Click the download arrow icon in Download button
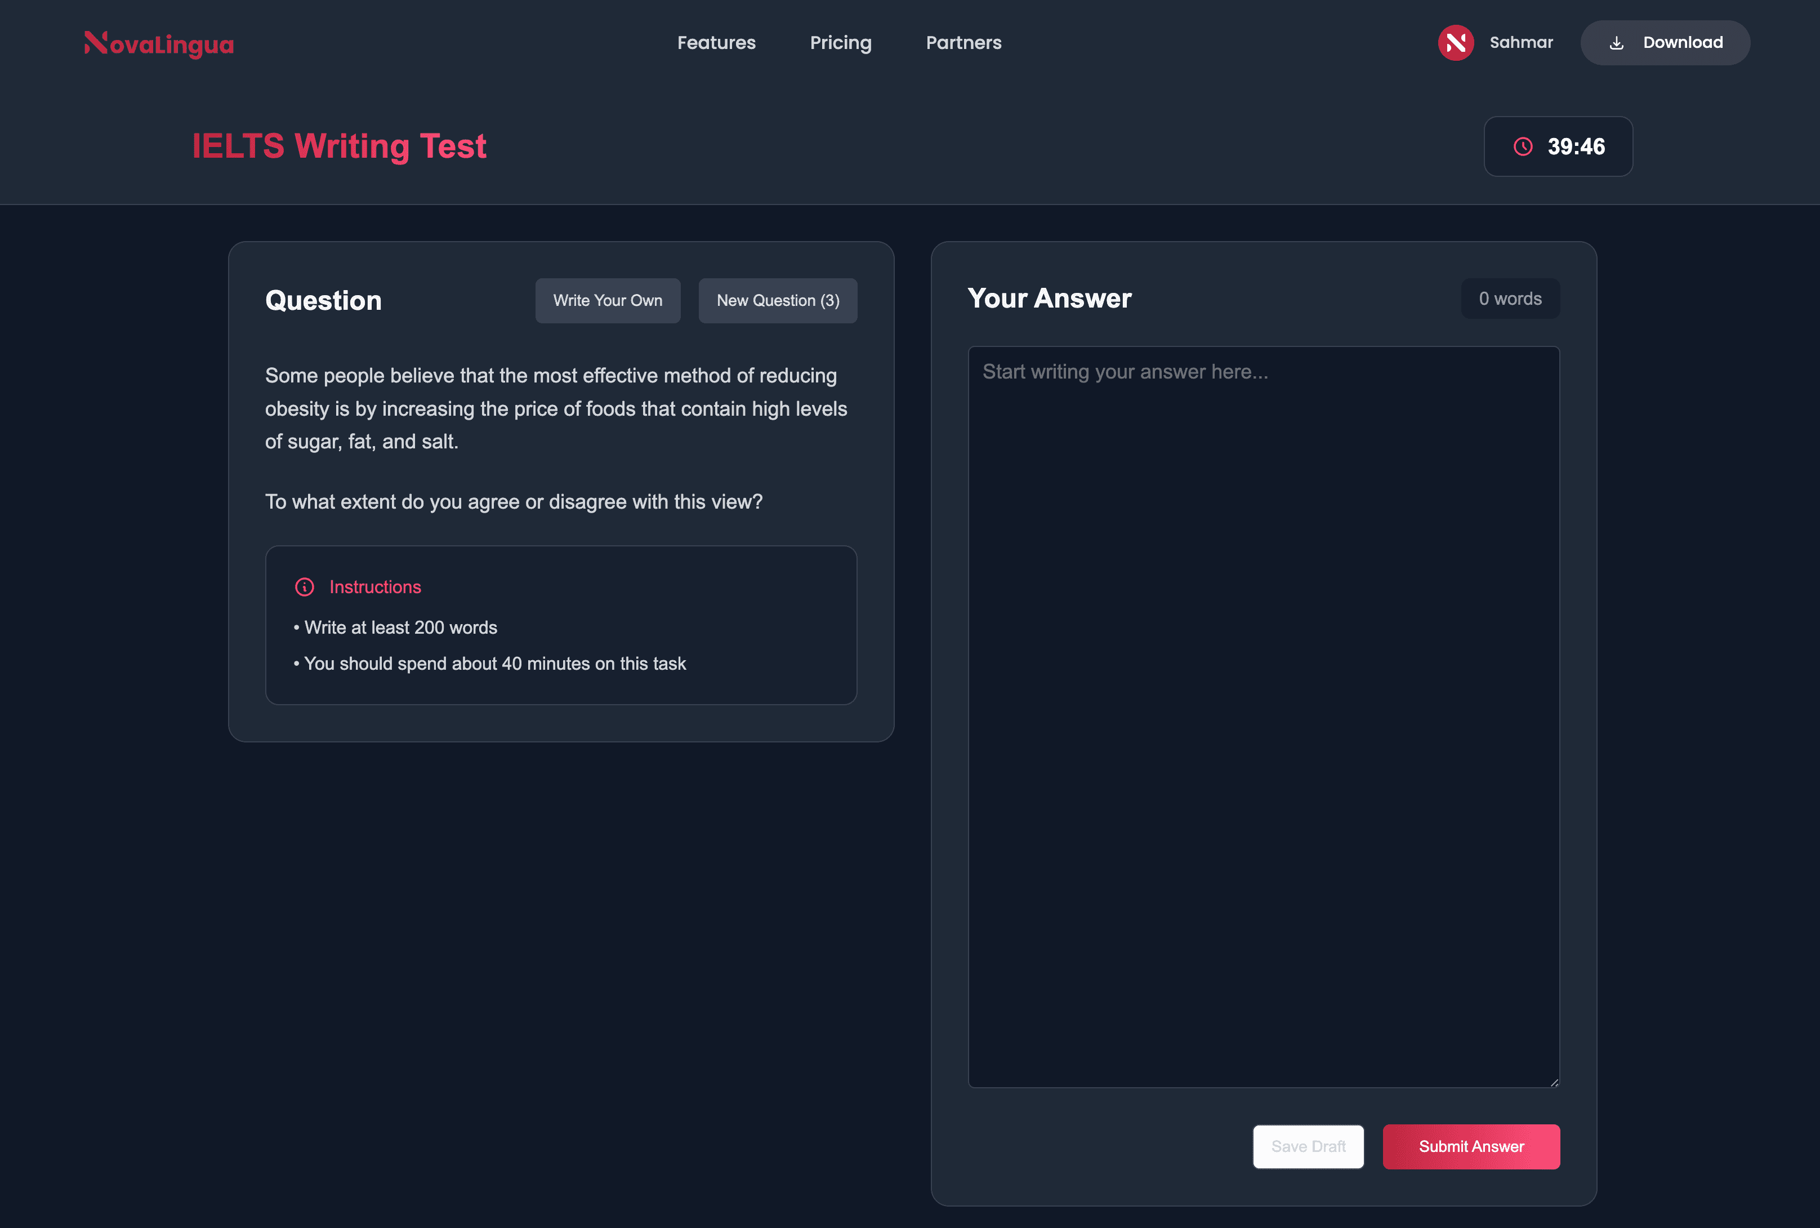This screenshot has height=1228, width=1820. (x=1617, y=43)
